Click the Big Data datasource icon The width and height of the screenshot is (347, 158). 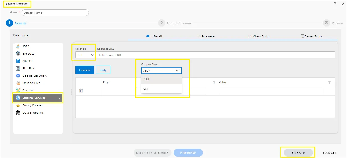pyautogui.click(x=18, y=53)
